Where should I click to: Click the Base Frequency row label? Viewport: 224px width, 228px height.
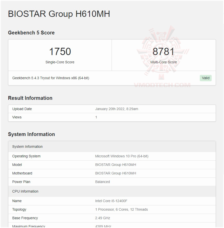pos(25,218)
